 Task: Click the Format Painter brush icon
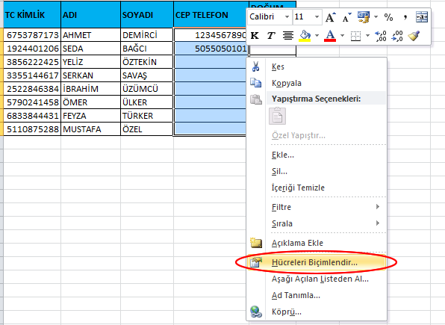click(414, 36)
